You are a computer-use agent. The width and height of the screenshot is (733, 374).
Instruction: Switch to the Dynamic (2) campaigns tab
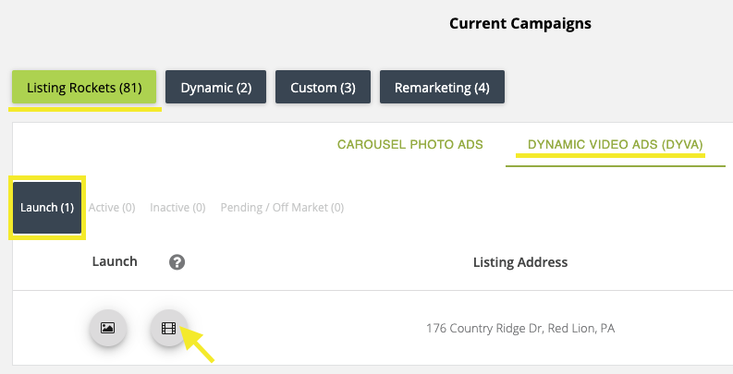(x=215, y=88)
